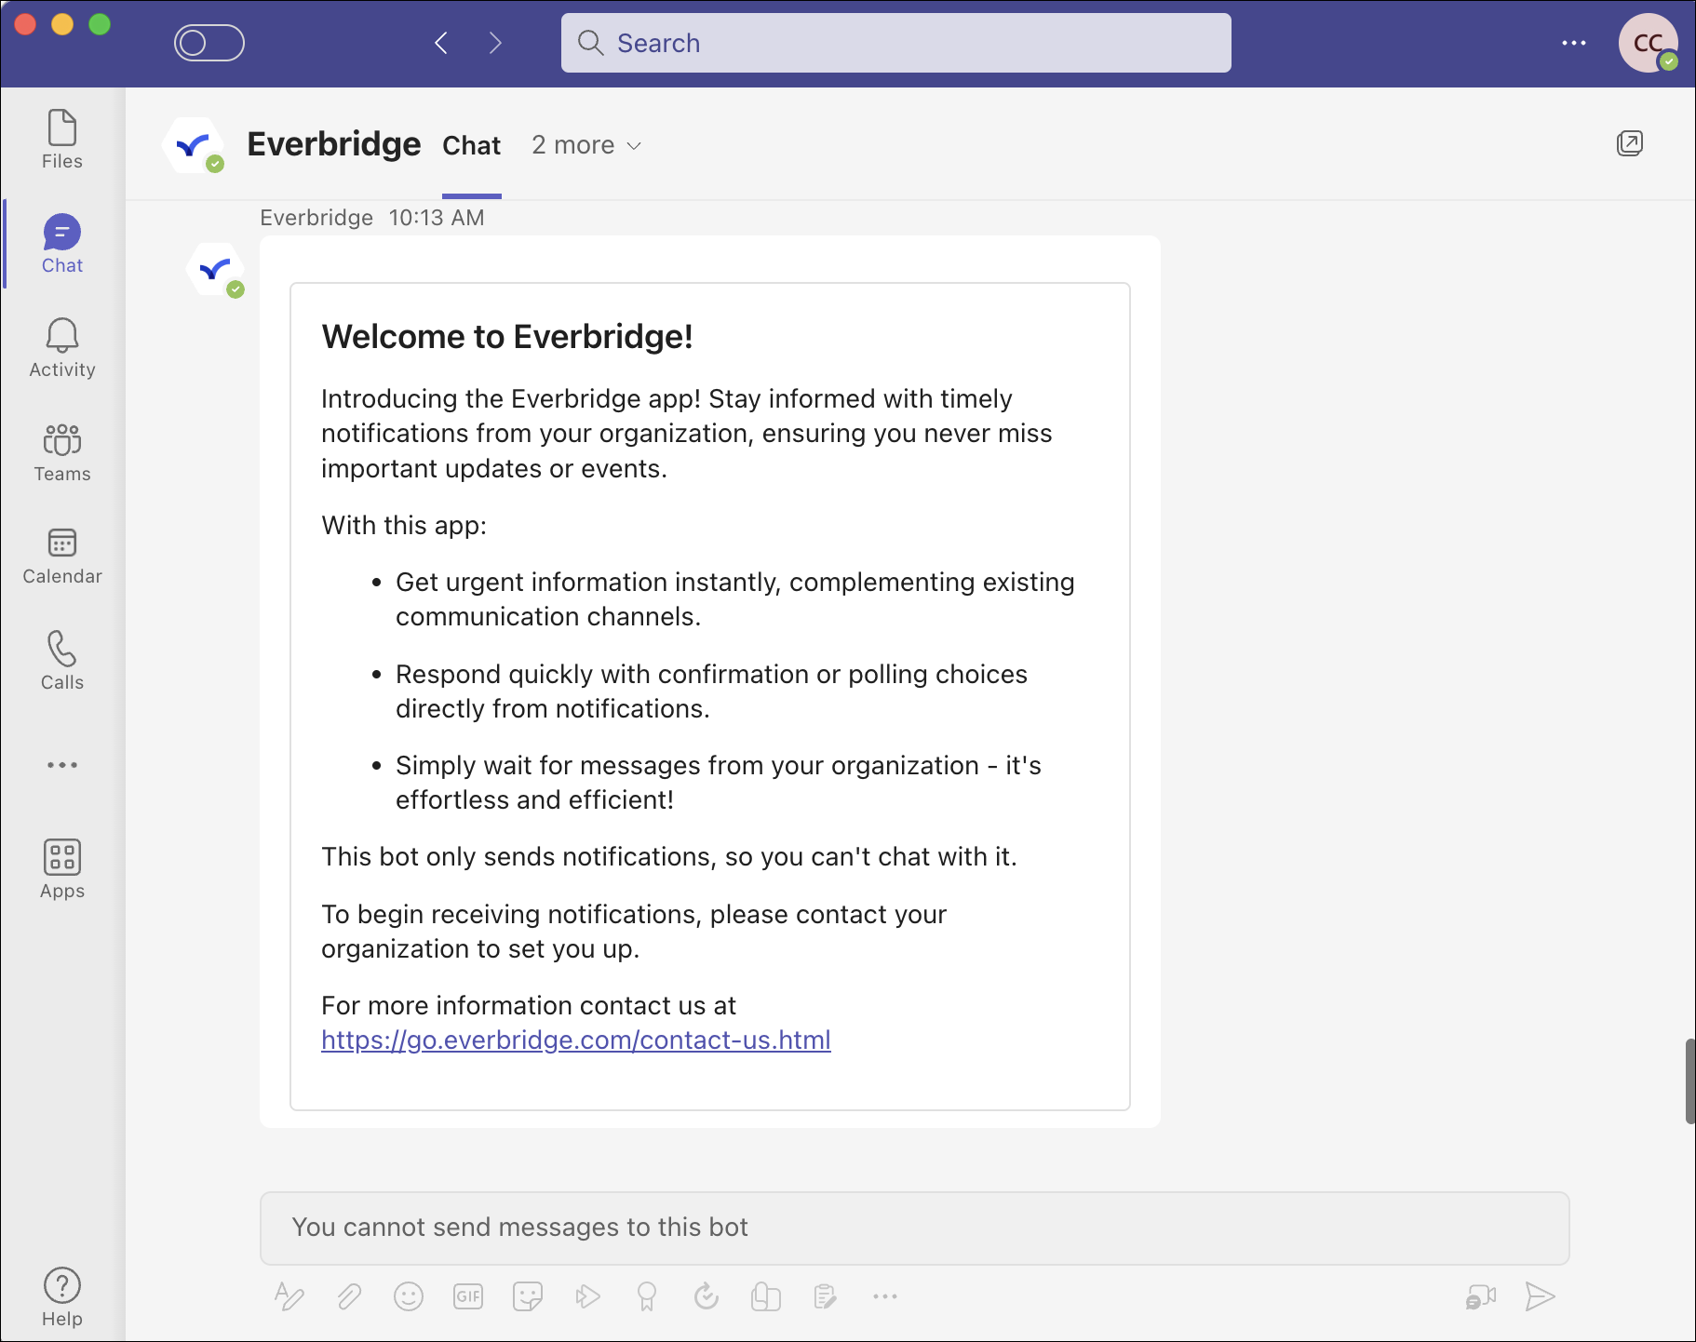The image size is (1696, 1342).
Task: Open the Emoji picker
Action: 409,1296
